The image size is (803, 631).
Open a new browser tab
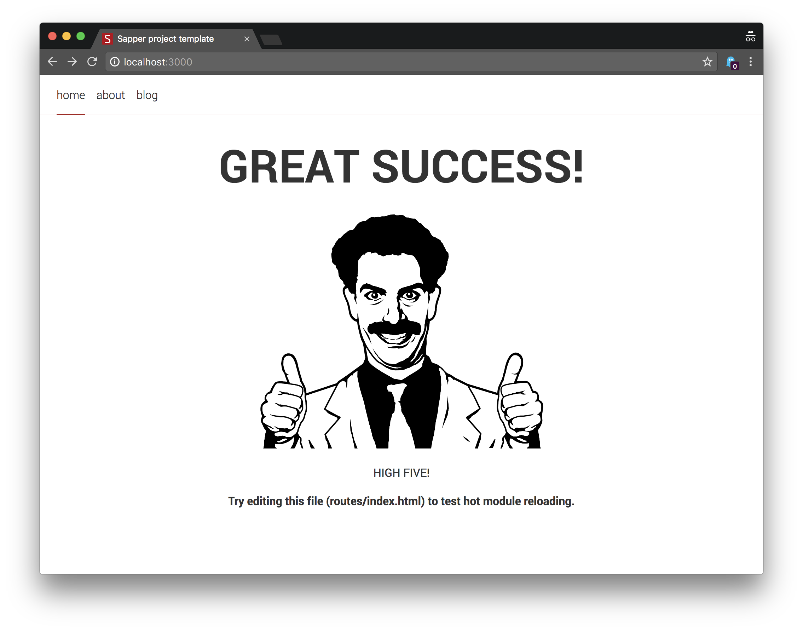tap(271, 40)
